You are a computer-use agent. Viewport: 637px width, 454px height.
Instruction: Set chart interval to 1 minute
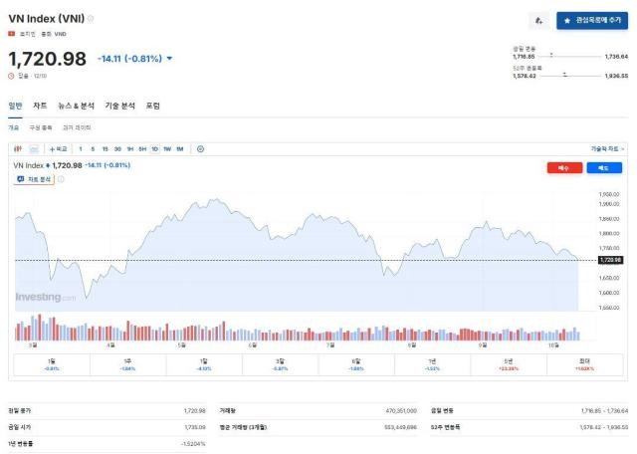tap(81, 149)
